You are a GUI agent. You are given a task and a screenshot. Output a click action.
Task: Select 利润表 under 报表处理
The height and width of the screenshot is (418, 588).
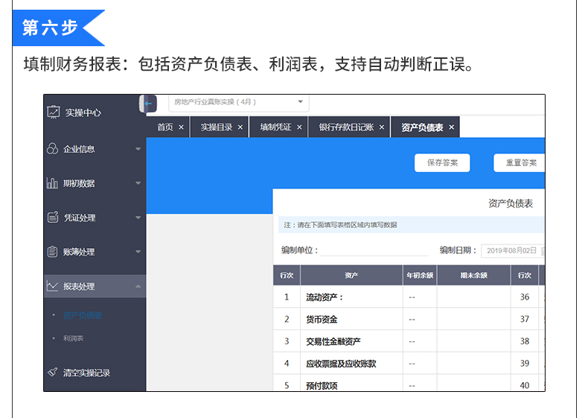tap(73, 338)
